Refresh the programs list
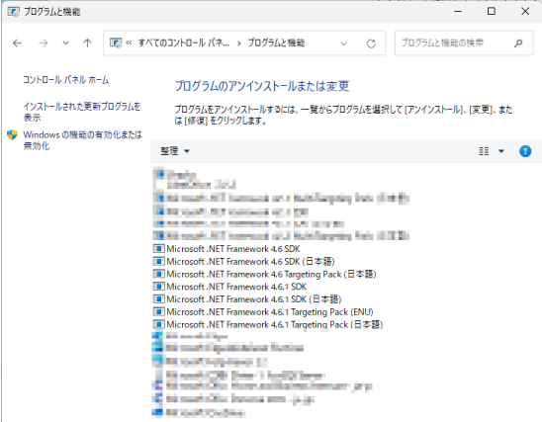The image size is (542, 422). point(371,43)
